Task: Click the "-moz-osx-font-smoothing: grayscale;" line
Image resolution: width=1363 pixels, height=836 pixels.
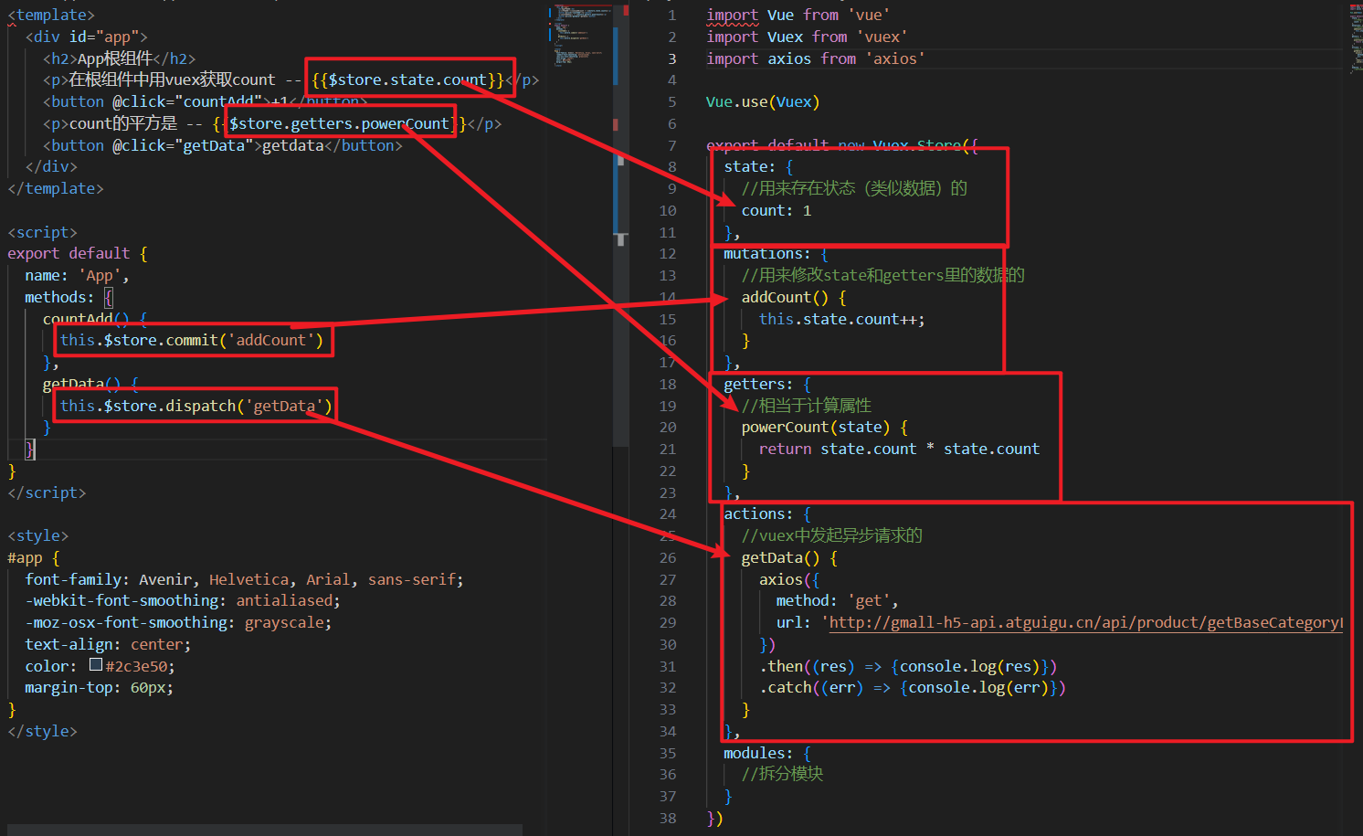Action: click(178, 622)
